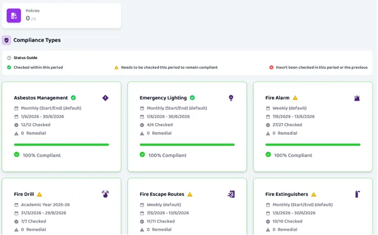
Task: Click green check beside Asbestos Management title
Action: (73, 98)
